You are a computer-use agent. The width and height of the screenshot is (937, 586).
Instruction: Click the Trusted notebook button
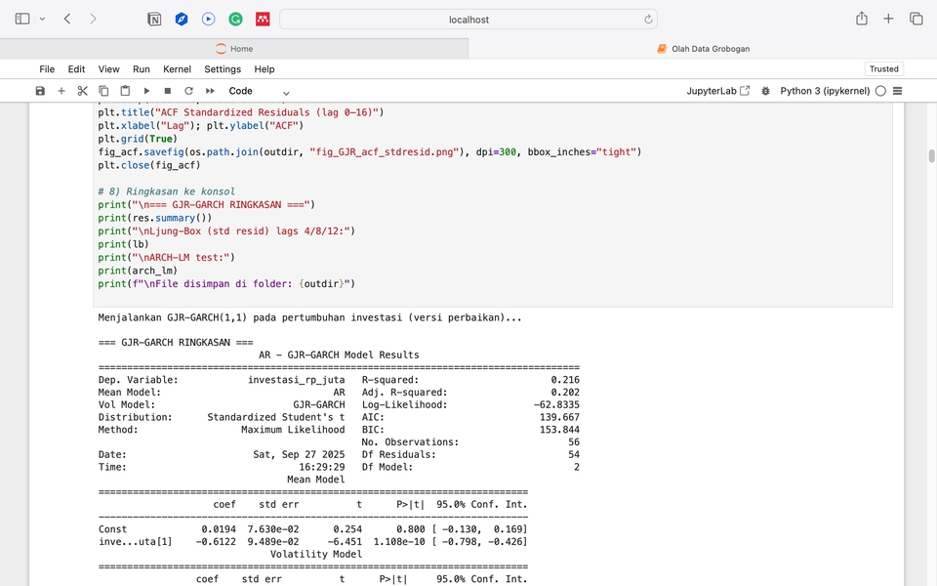coord(883,69)
